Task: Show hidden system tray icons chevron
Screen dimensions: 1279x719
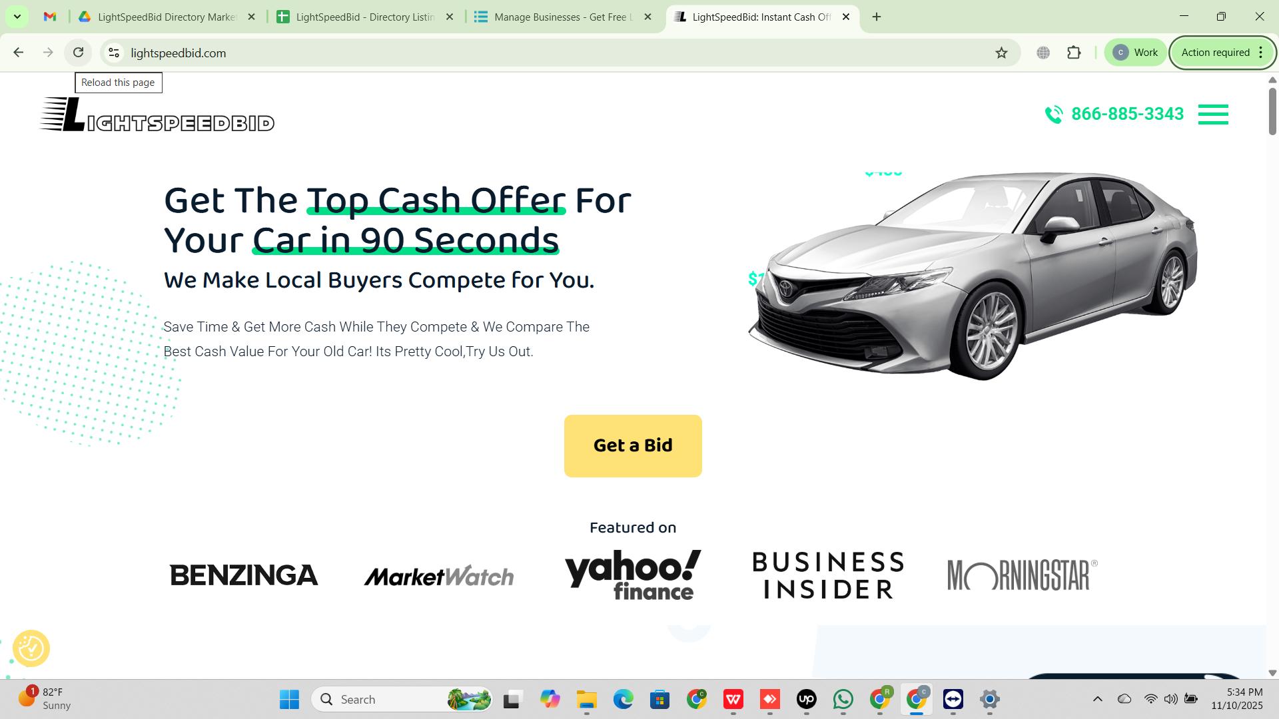Action: (1098, 699)
